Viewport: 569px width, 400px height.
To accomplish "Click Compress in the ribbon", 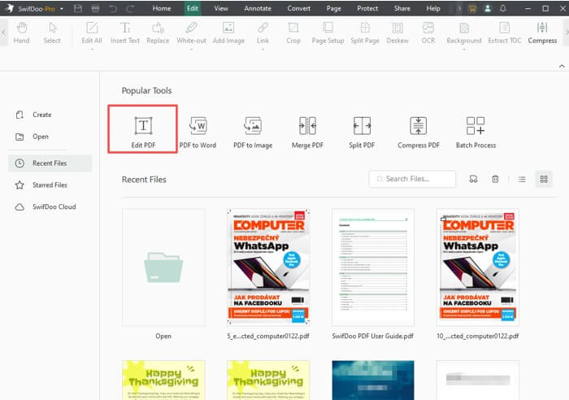I will click(x=542, y=33).
